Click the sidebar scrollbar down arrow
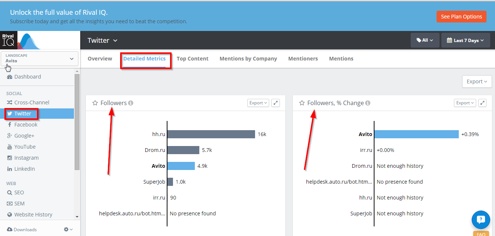The width and height of the screenshot is (495, 236). tap(77, 217)
